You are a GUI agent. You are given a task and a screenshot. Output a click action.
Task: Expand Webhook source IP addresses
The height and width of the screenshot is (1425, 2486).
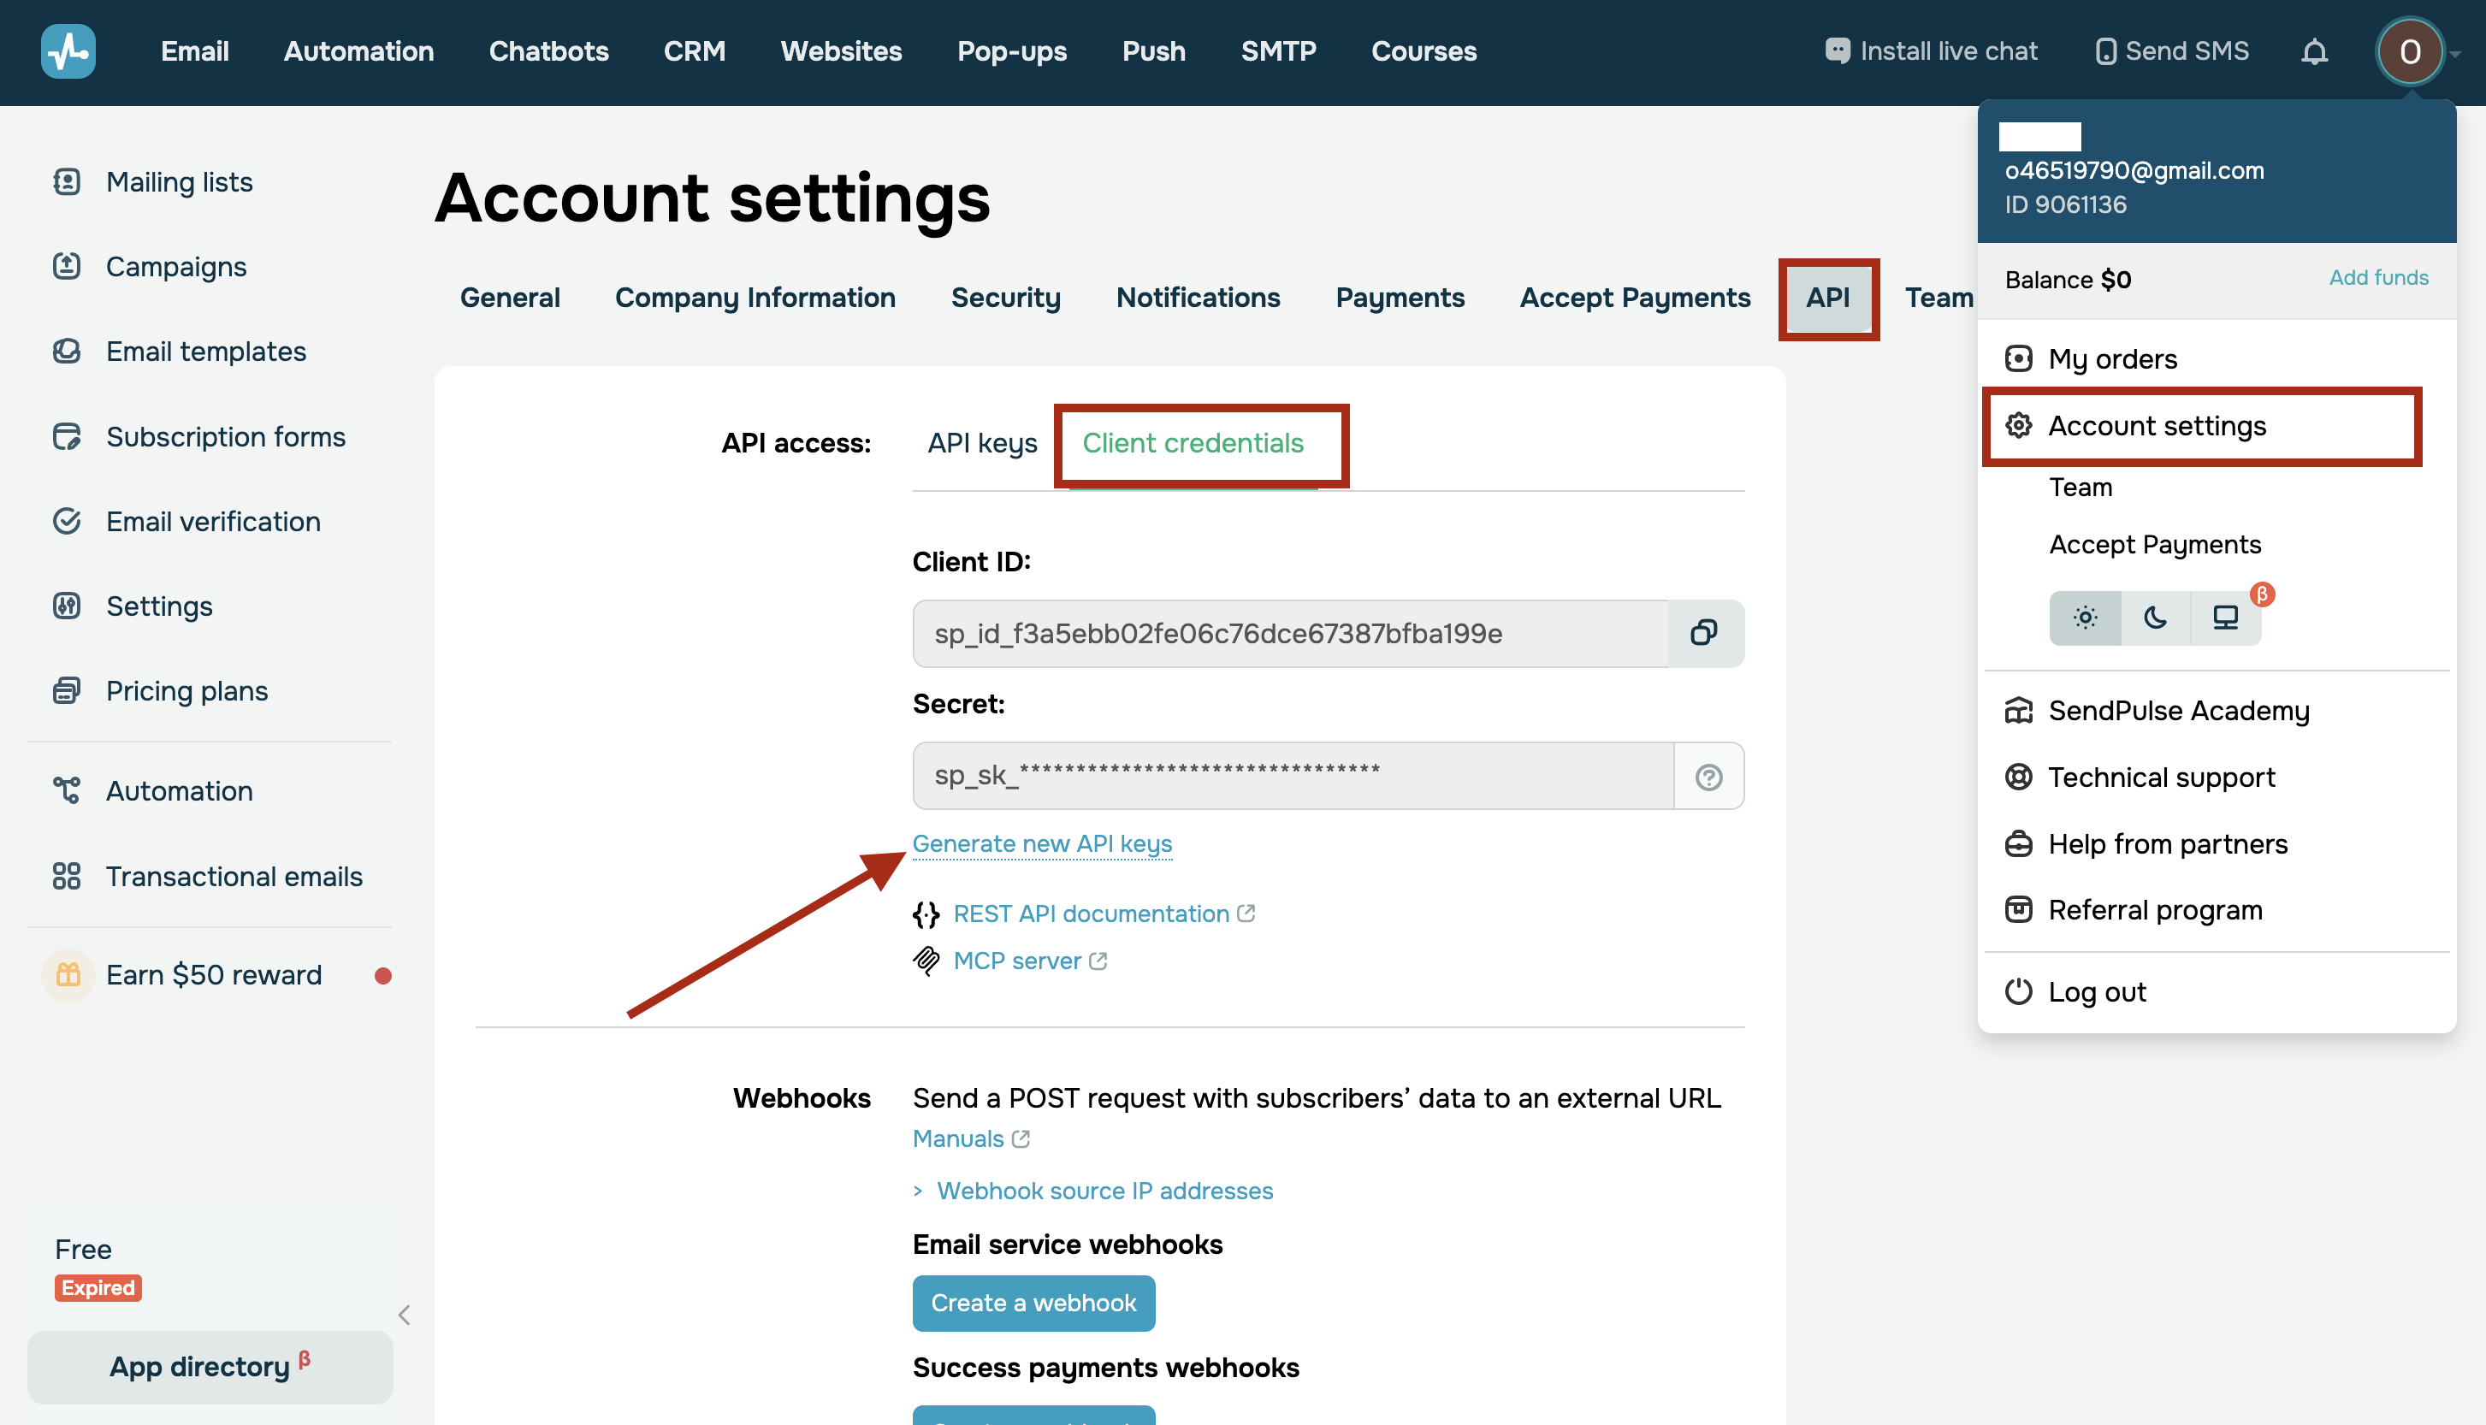[x=1092, y=1191]
